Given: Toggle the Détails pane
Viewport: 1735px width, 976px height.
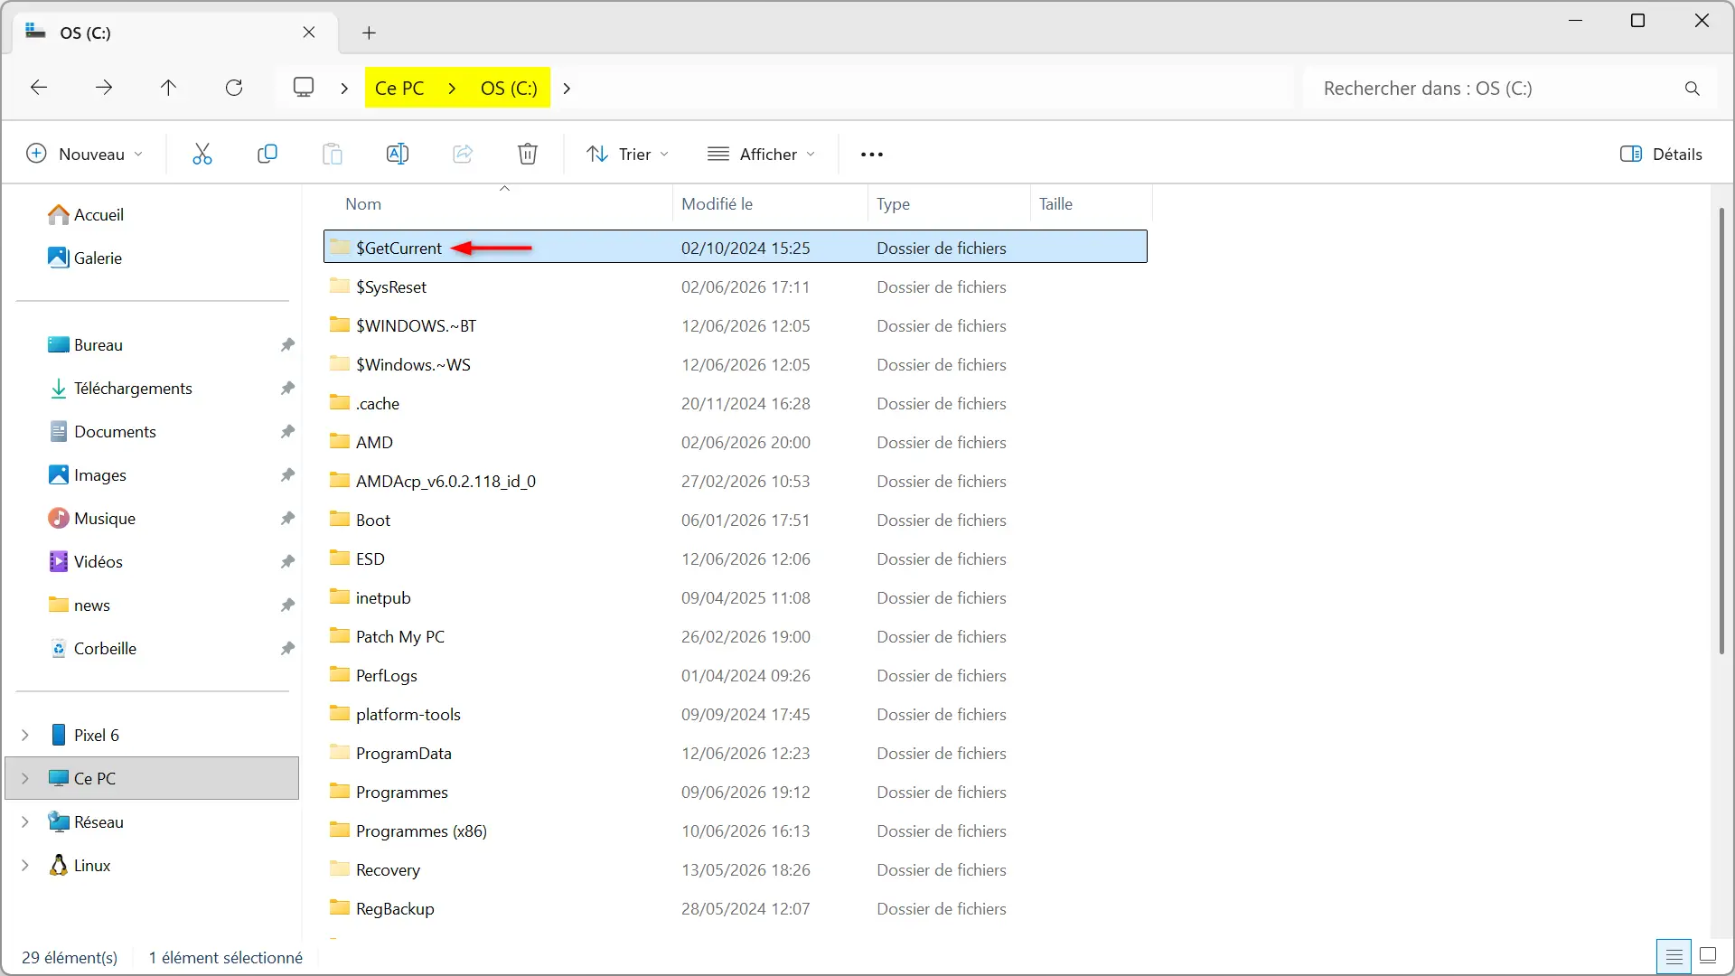Looking at the screenshot, I should [1662, 154].
